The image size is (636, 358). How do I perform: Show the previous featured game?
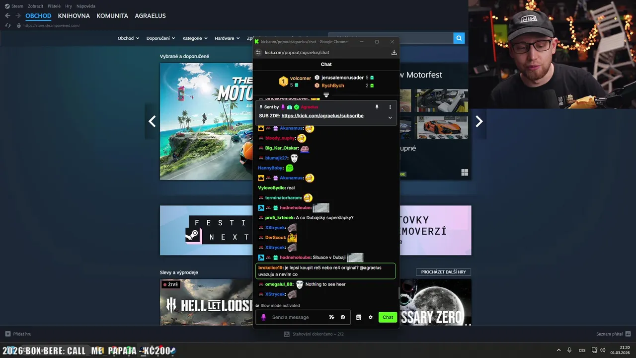tap(152, 121)
